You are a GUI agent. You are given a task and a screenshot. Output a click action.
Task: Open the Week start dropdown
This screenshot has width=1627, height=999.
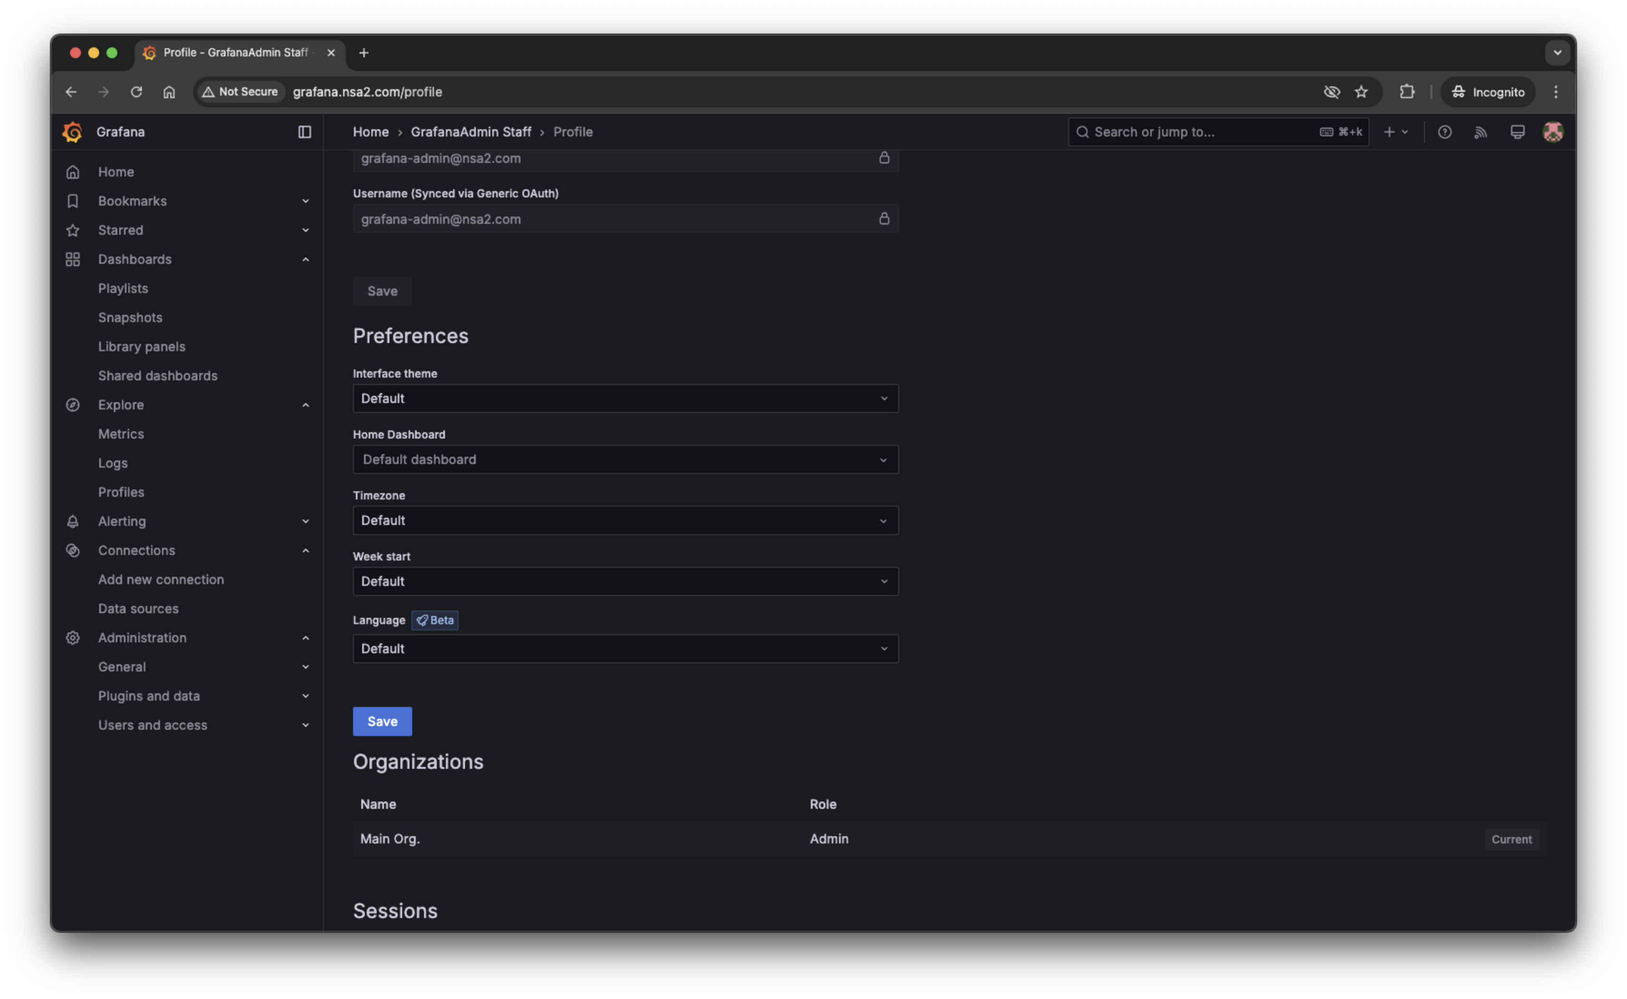click(625, 581)
